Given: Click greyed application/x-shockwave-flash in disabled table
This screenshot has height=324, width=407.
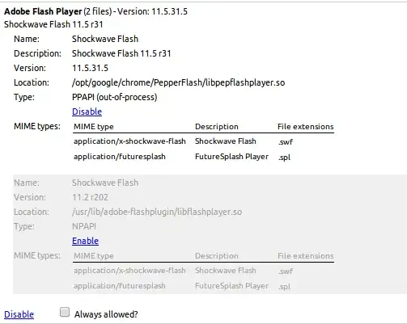Looking at the screenshot, I should pyautogui.click(x=129, y=271).
